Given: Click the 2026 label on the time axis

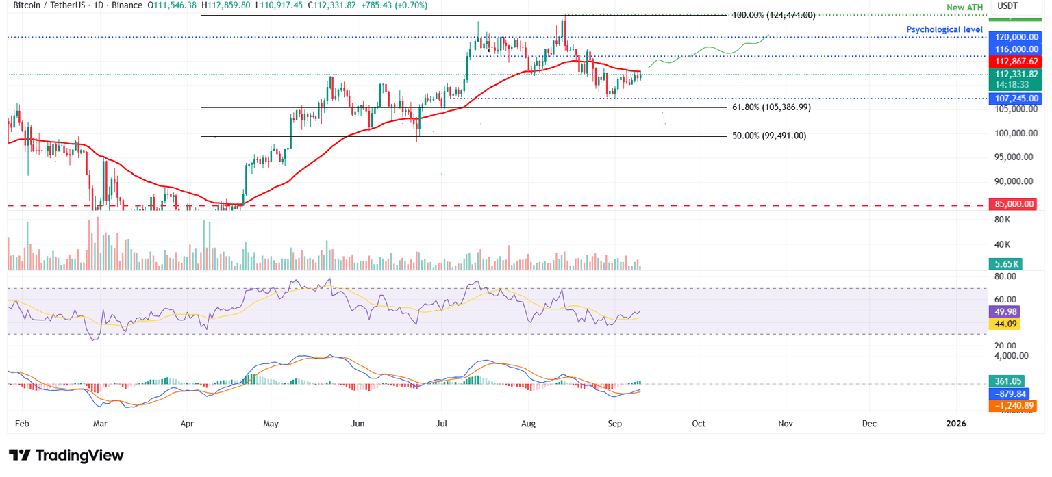Looking at the screenshot, I should 955,424.
